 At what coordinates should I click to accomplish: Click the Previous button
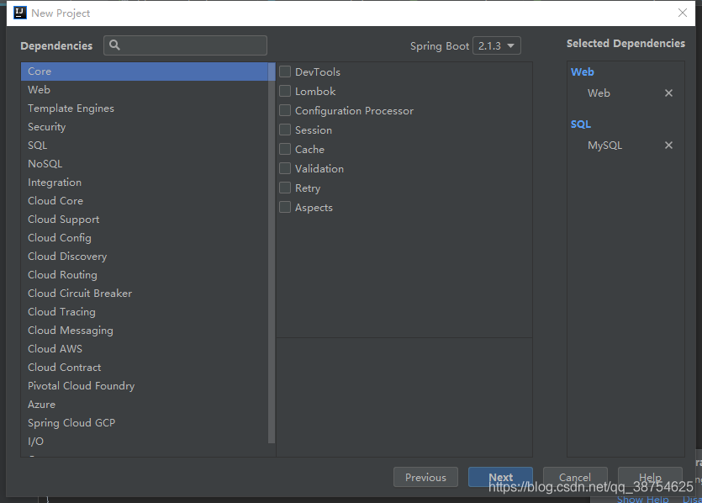425,477
